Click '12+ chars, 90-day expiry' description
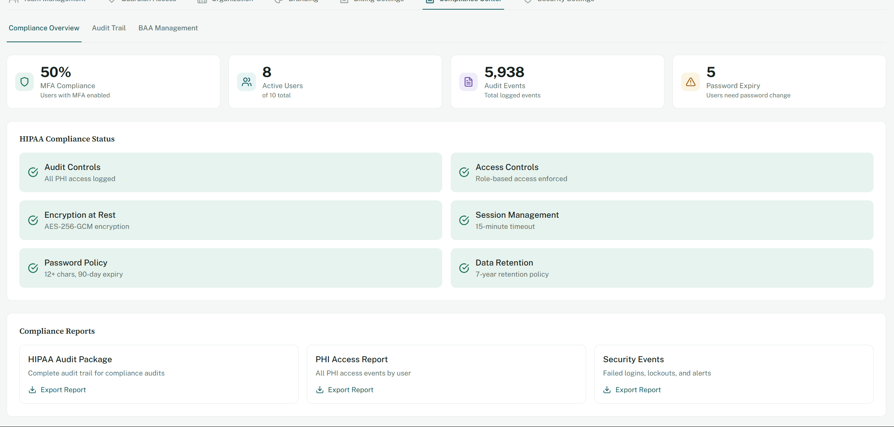The height and width of the screenshot is (427, 894). pos(83,274)
